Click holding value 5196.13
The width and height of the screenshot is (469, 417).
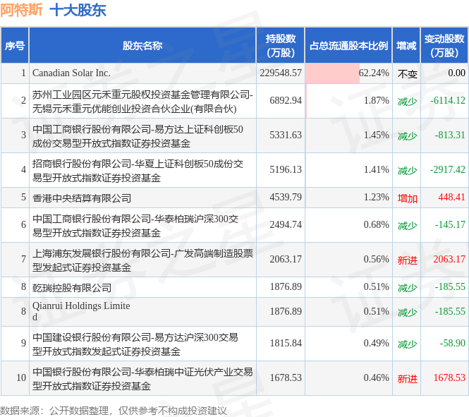pos(286,169)
